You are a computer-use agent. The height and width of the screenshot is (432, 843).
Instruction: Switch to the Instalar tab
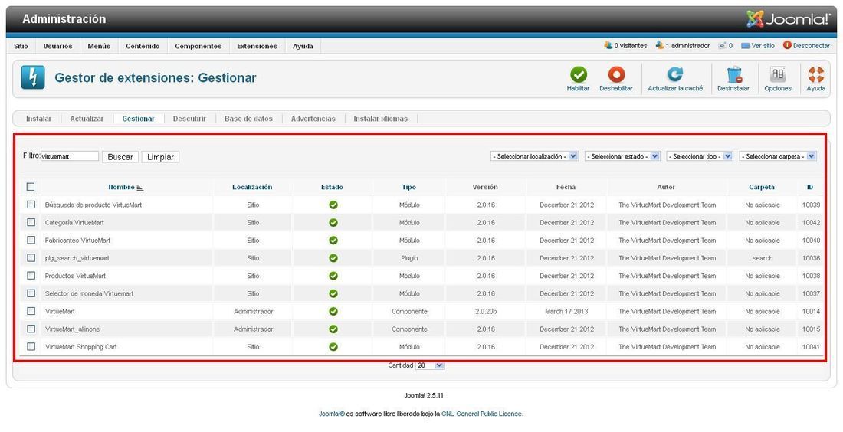39,119
